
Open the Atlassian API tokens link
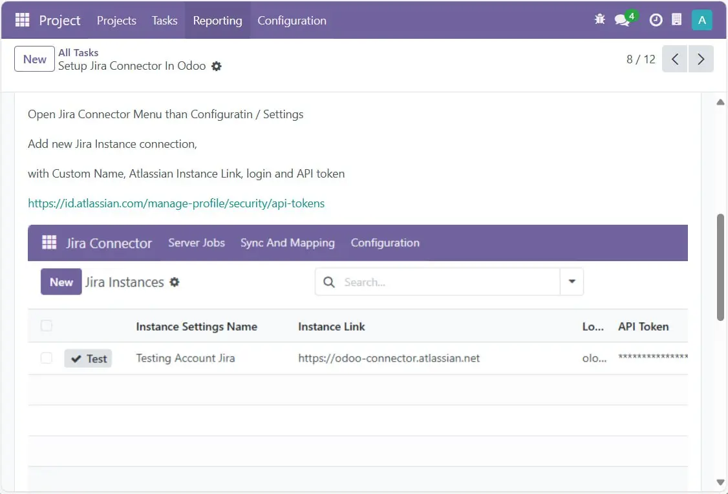(x=176, y=203)
